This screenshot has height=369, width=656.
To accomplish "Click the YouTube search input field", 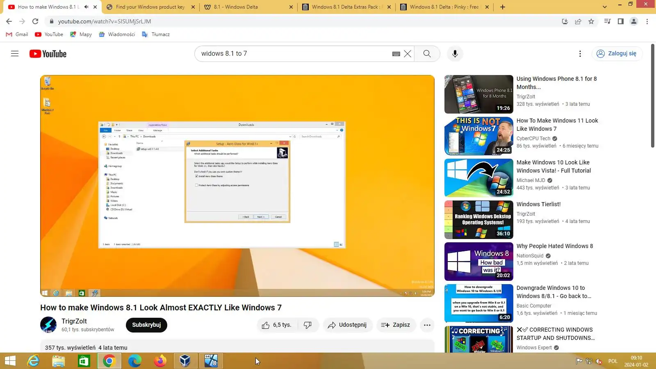I will (293, 54).
